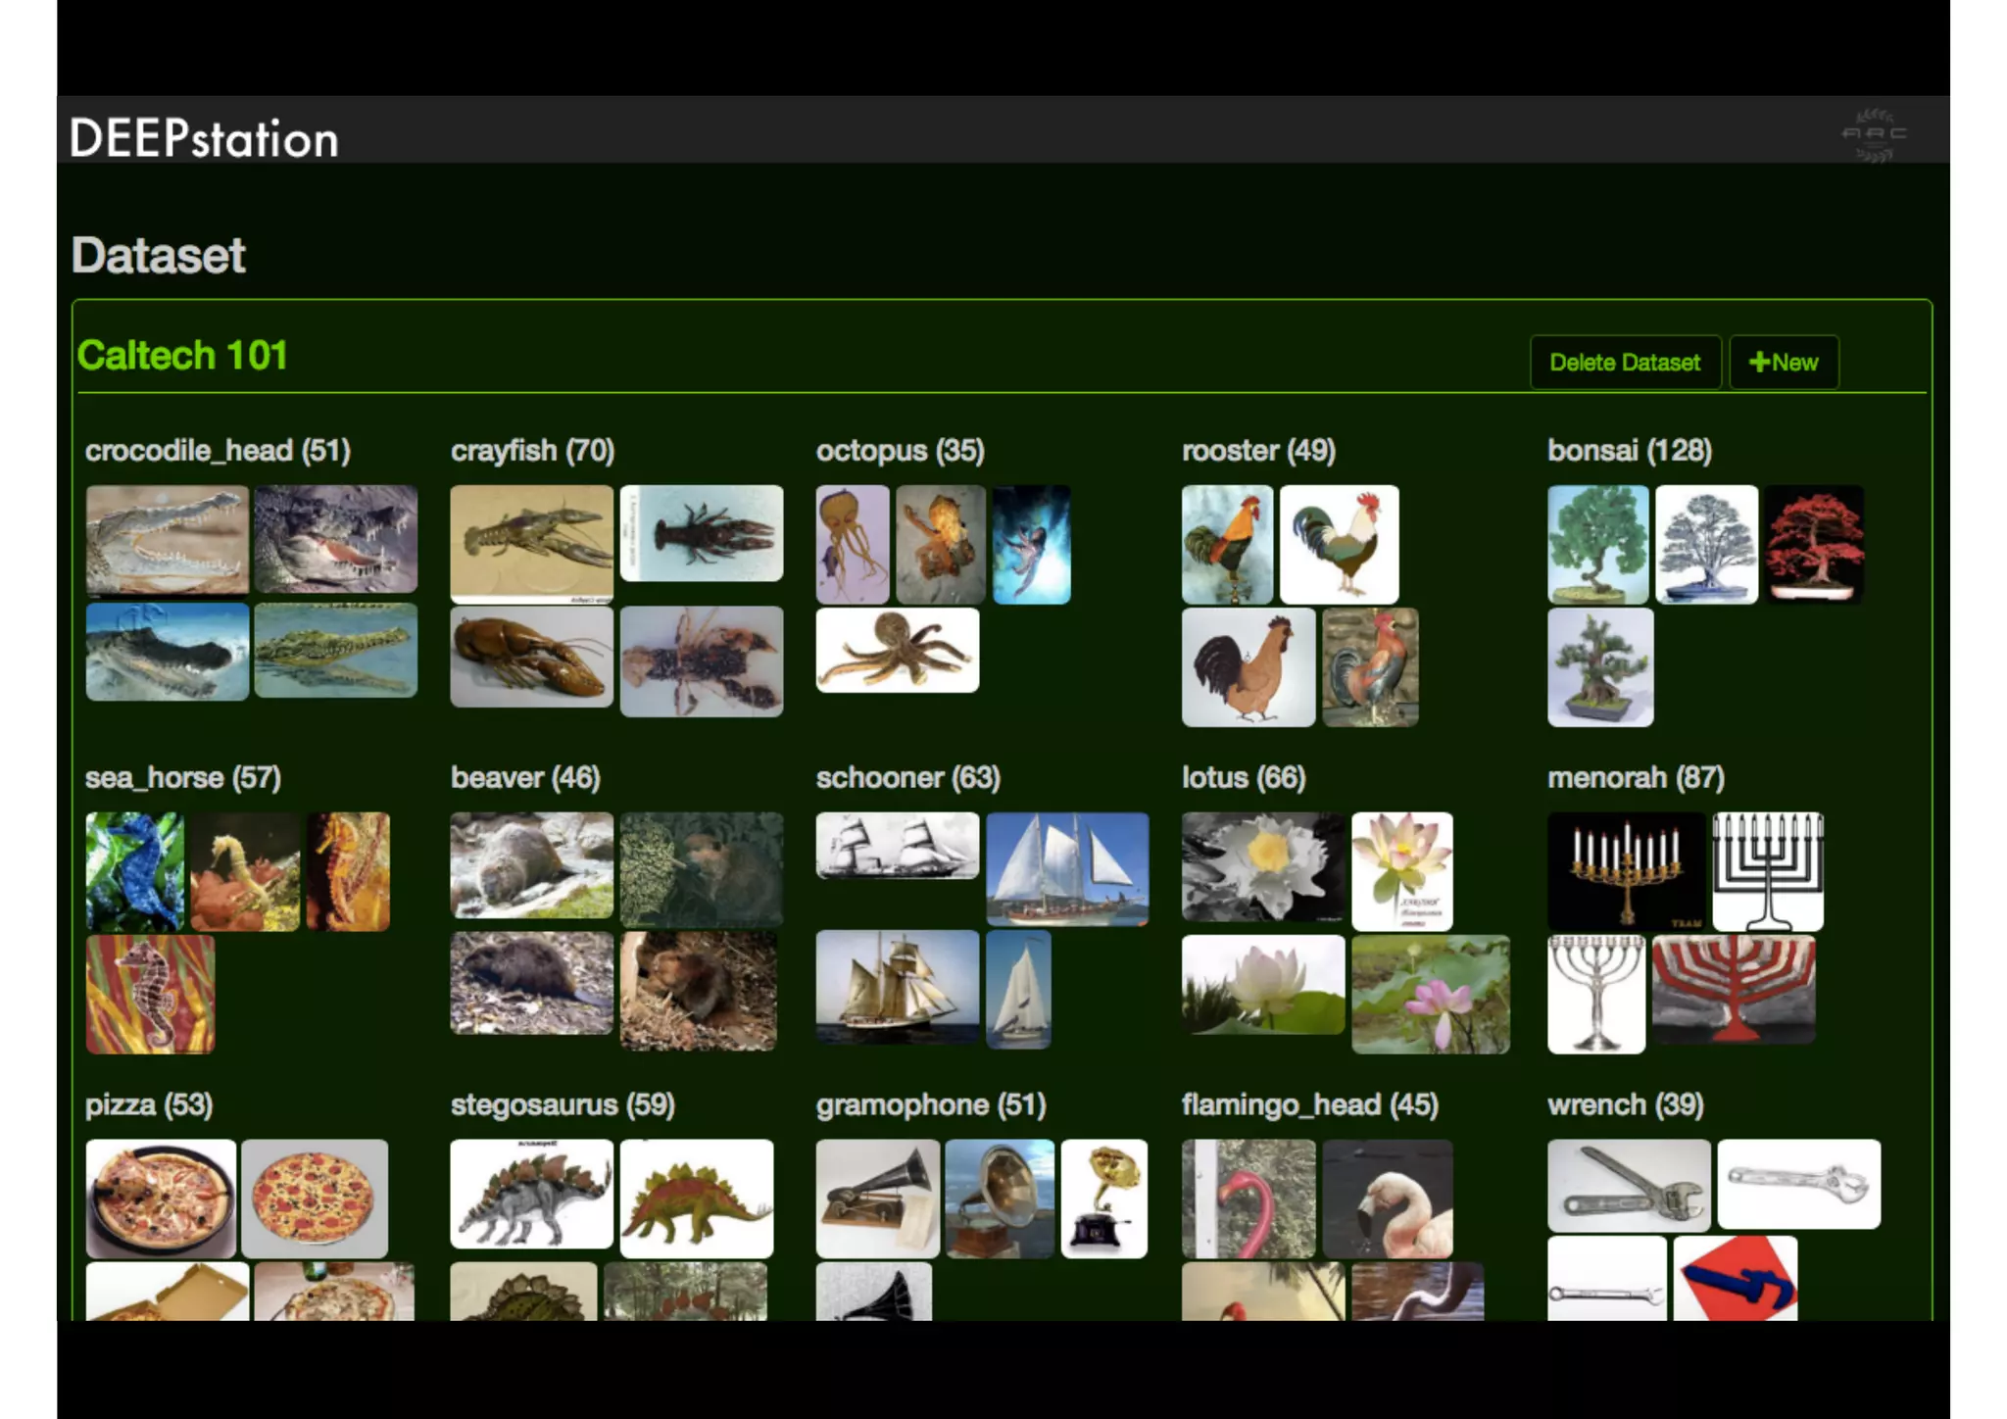Open the Caltech 101 dataset title
The height and width of the screenshot is (1419, 2007).
coord(182,355)
